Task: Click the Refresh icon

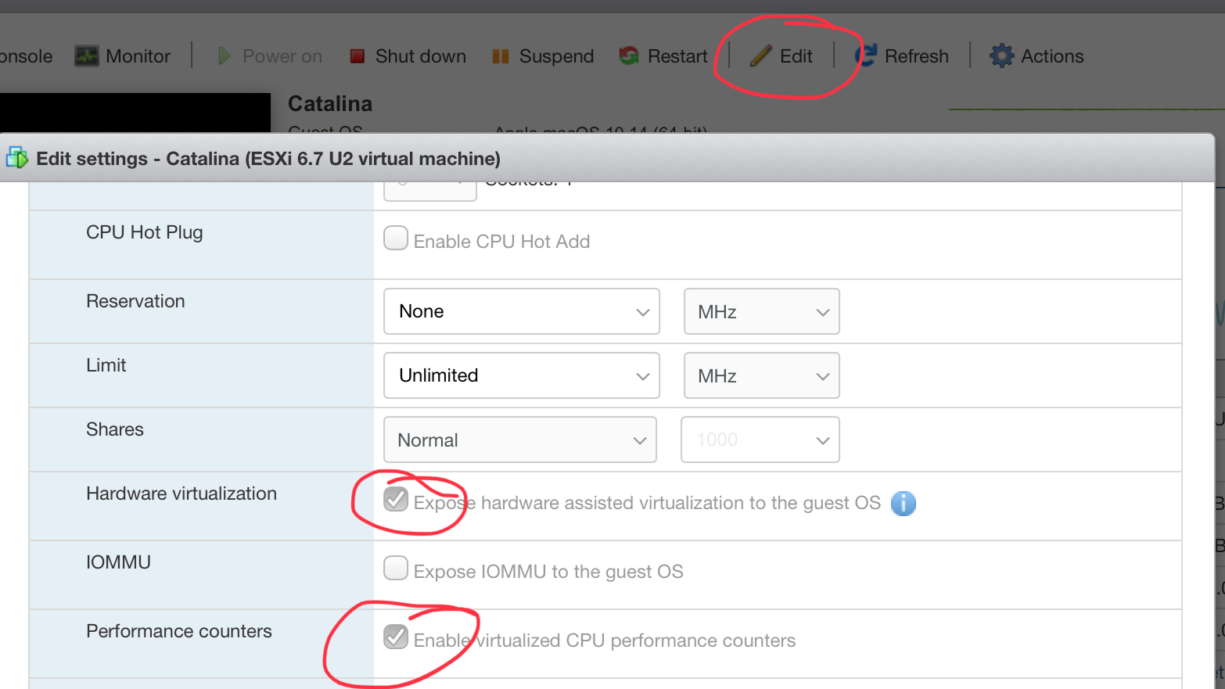Action: (x=866, y=56)
